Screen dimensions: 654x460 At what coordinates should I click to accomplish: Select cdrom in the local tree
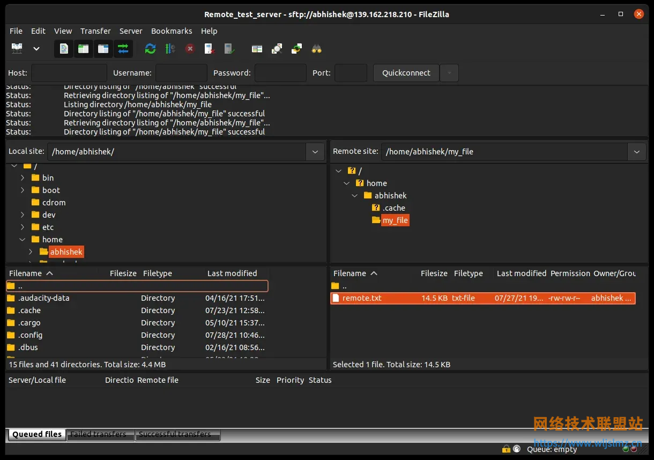coord(54,202)
